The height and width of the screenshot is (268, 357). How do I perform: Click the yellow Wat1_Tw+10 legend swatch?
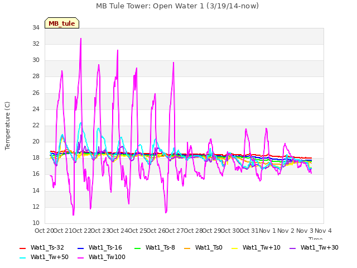click(x=234, y=248)
